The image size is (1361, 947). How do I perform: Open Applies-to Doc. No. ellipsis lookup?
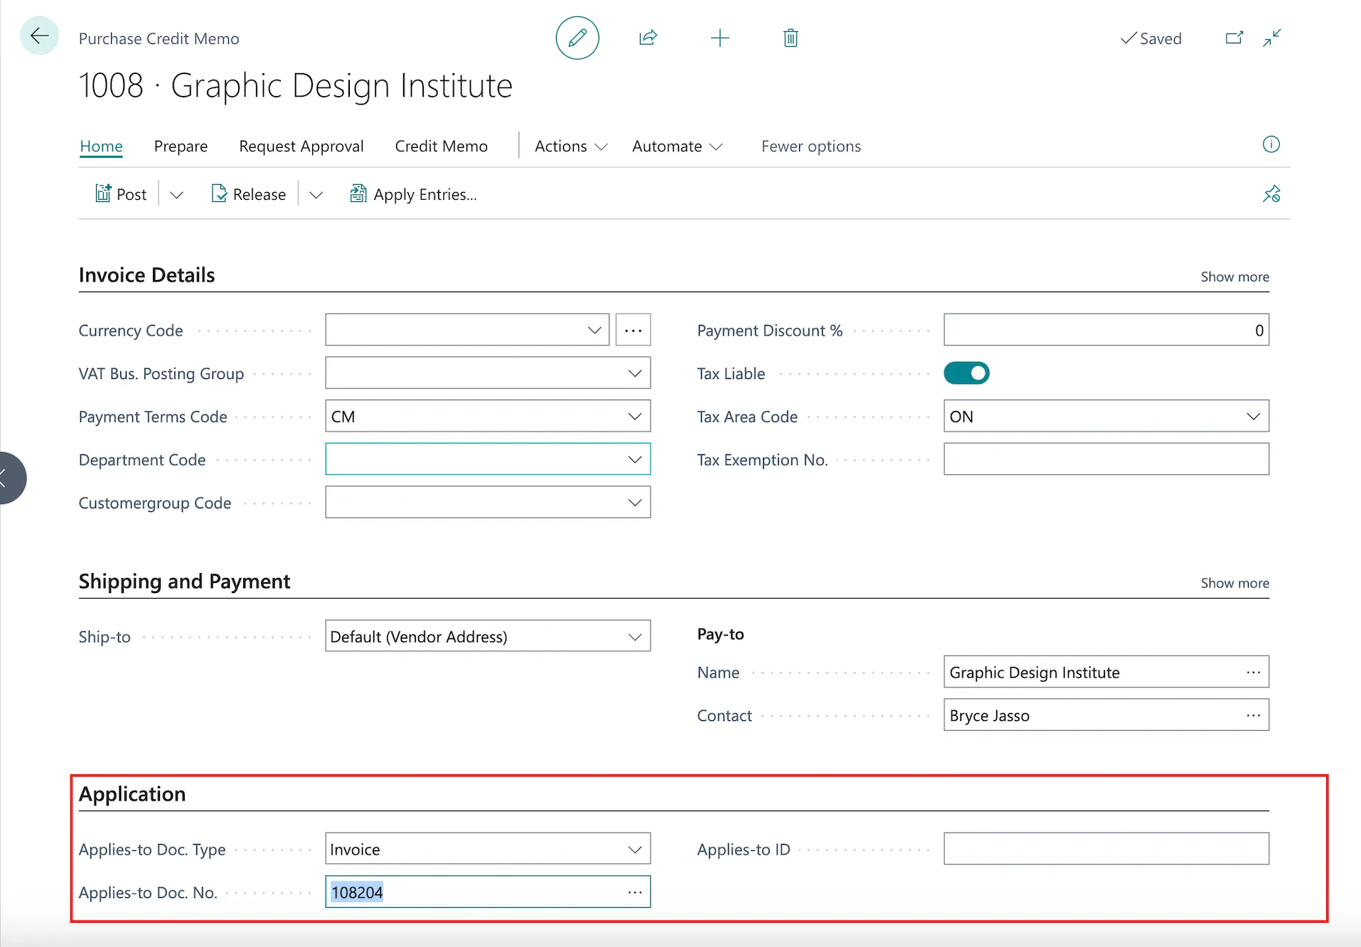(634, 892)
